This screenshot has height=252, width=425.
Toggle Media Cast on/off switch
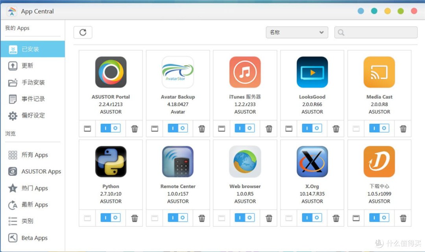coord(379,128)
